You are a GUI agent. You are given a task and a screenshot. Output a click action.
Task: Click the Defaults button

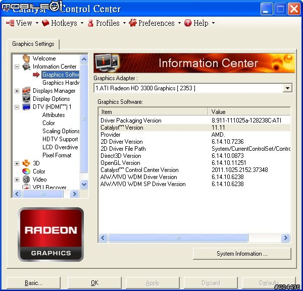[x=269, y=283]
